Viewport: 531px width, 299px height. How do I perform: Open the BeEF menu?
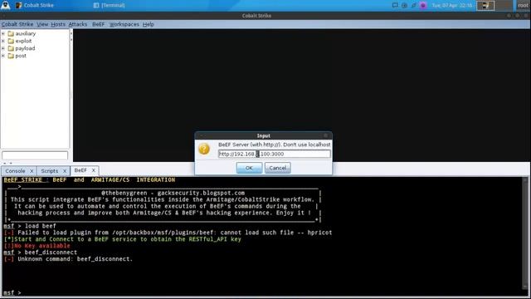pos(98,24)
